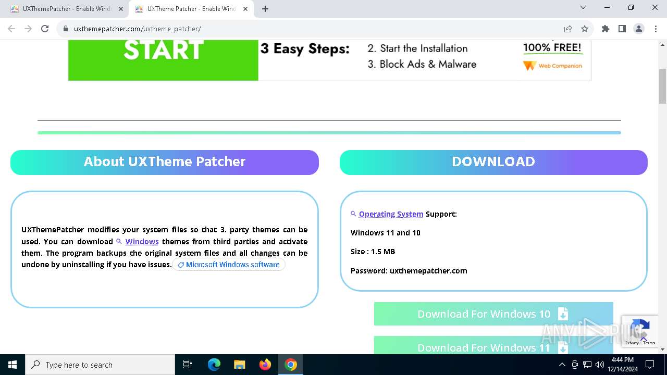Open a new browser tab
The image size is (667, 375).
(265, 9)
